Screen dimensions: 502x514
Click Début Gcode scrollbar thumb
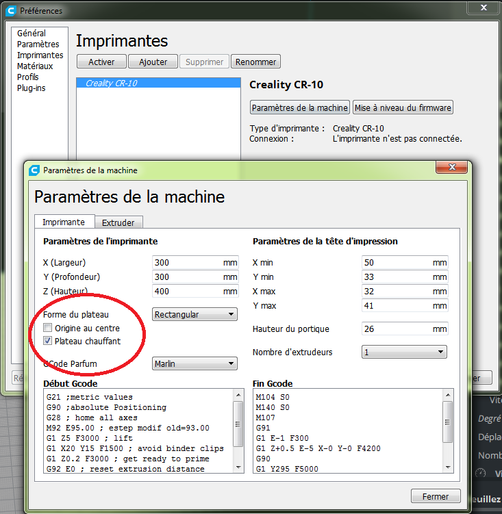pyautogui.click(x=238, y=424)
